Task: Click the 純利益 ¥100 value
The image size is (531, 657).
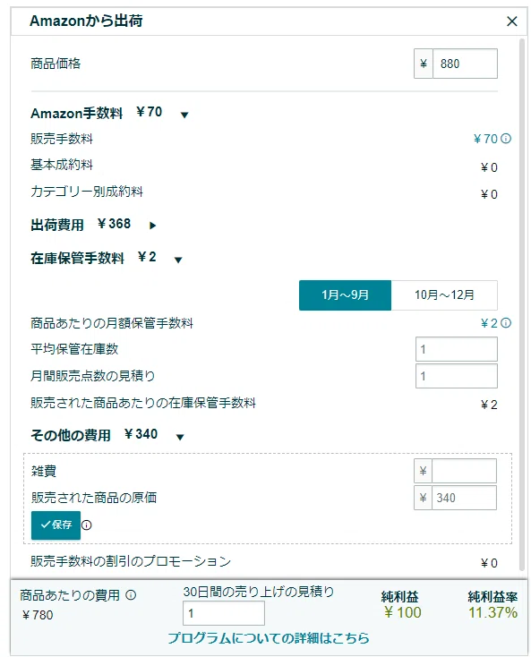Action: point(402,612)
